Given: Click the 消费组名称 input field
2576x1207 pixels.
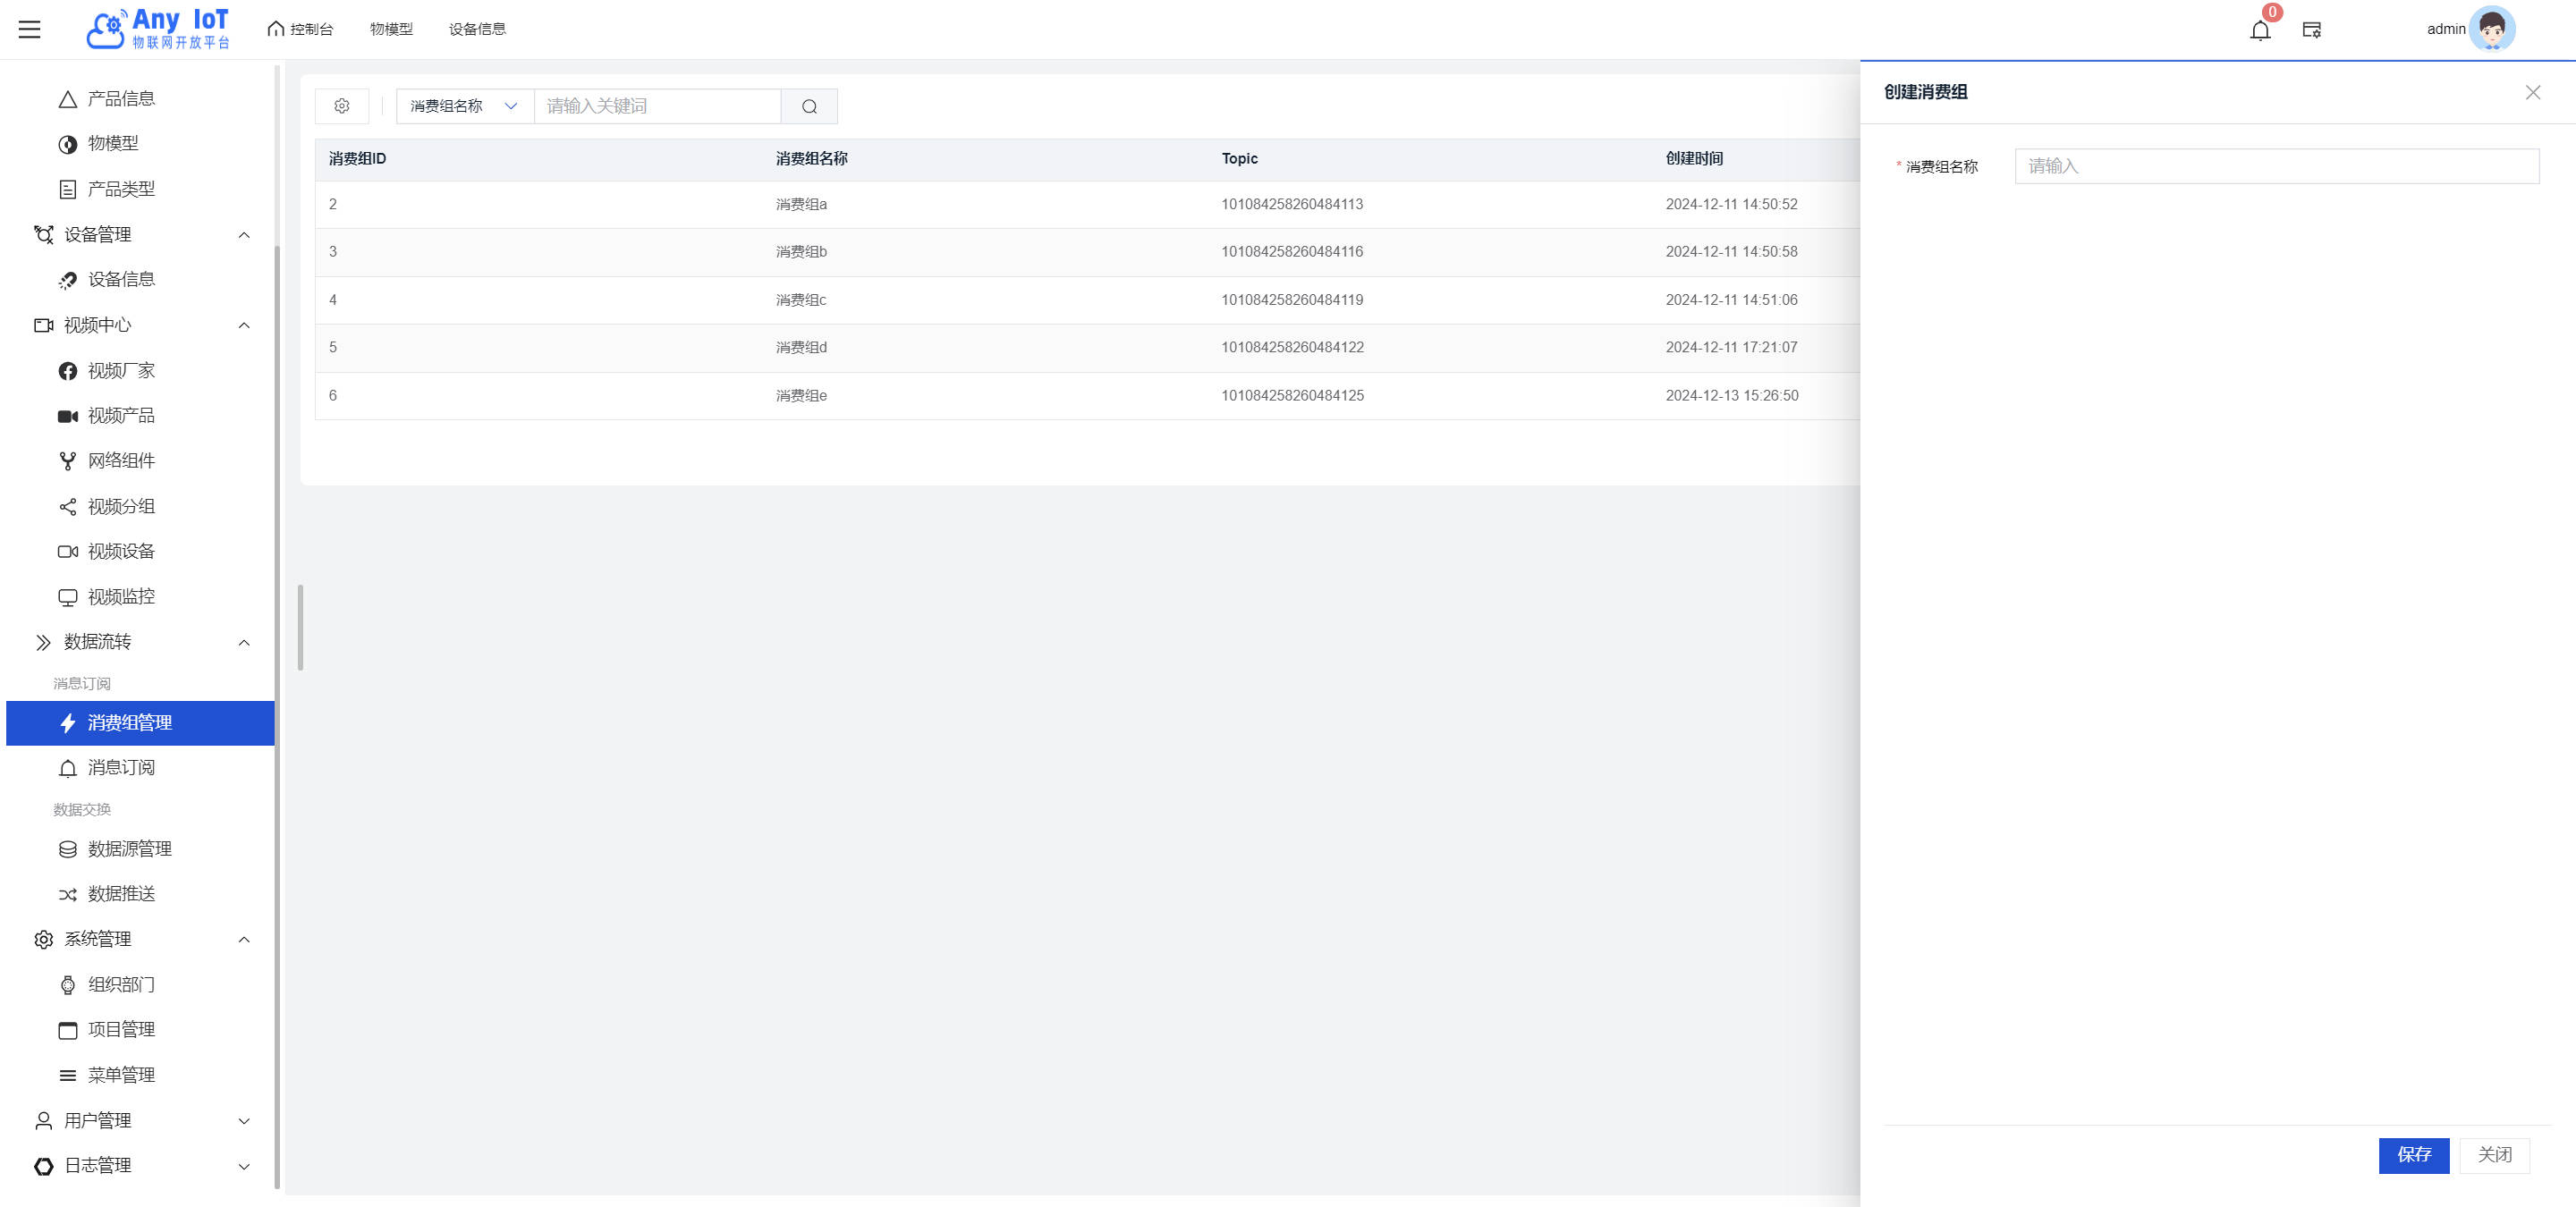Looking at the screenshot, I should [2276, 167].
